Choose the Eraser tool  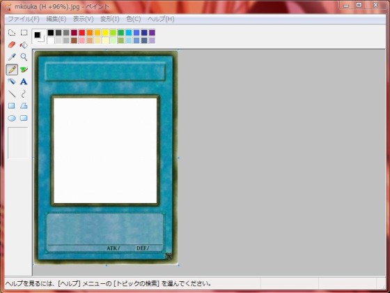pos(12,45)
